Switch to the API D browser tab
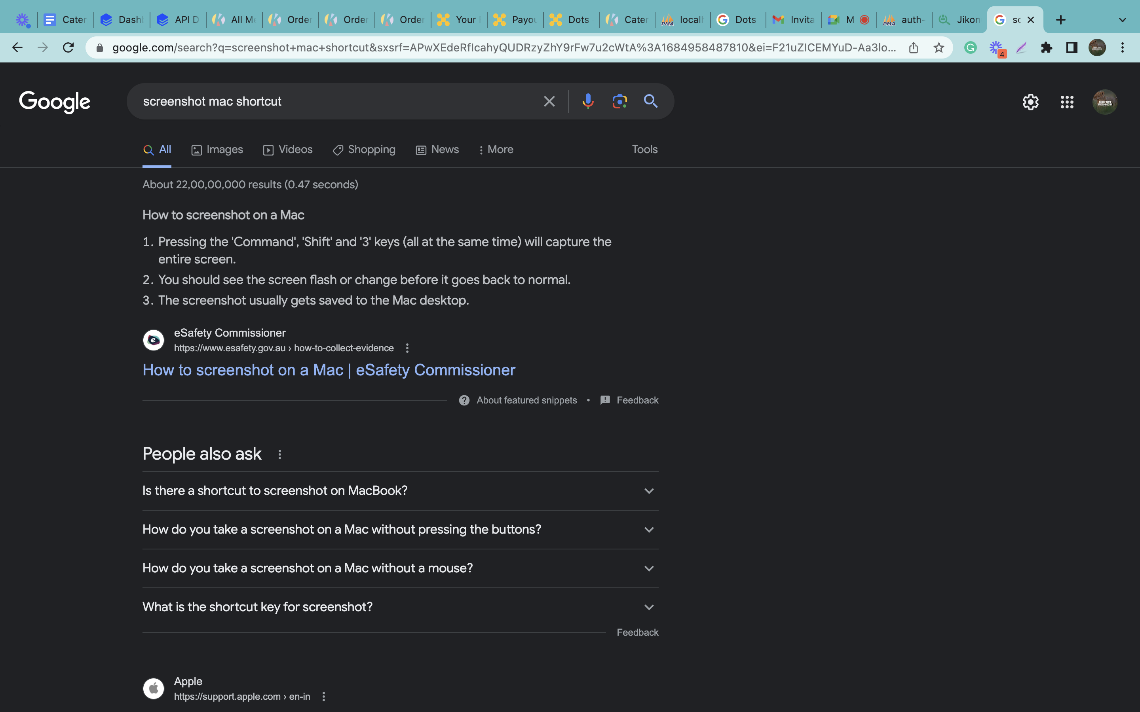The height and width of the screenshot is (712, 1140). click(178, 20)
